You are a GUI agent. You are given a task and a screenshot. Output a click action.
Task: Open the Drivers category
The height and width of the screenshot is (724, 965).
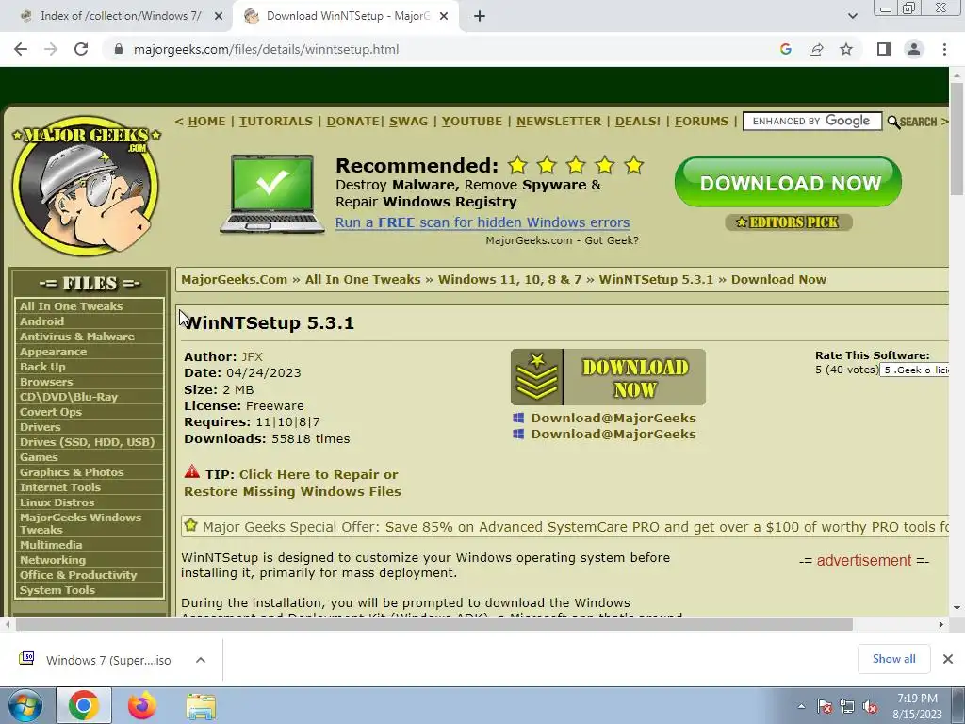pyautogui.click(x=40, y=427)
